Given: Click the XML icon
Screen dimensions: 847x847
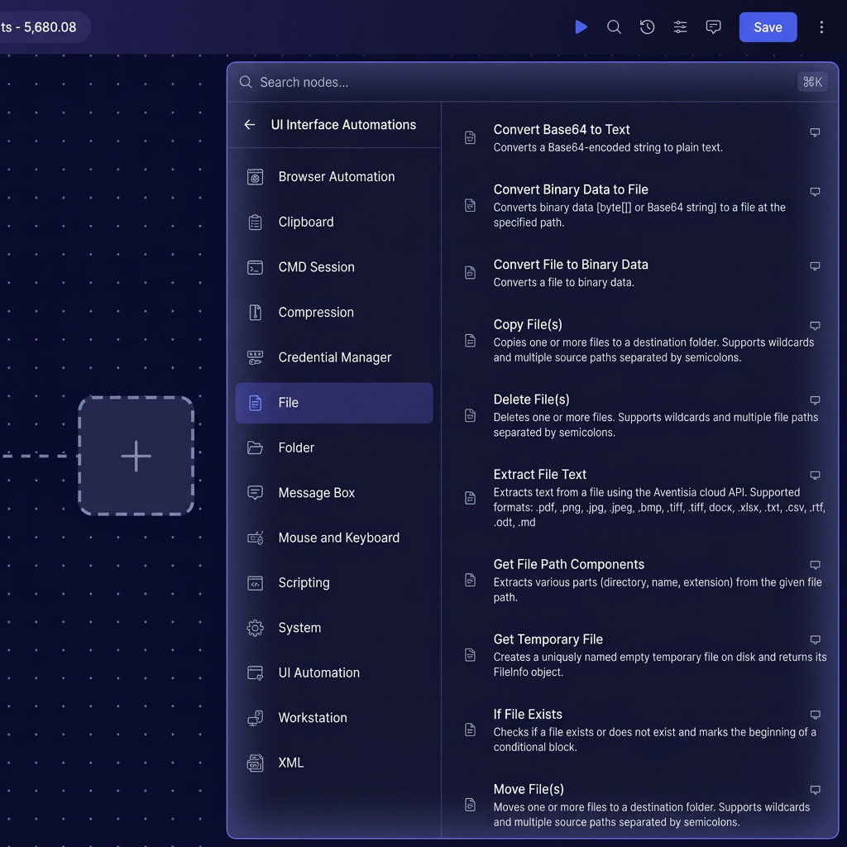Looking at the screenshot, I should coord(255,763).
